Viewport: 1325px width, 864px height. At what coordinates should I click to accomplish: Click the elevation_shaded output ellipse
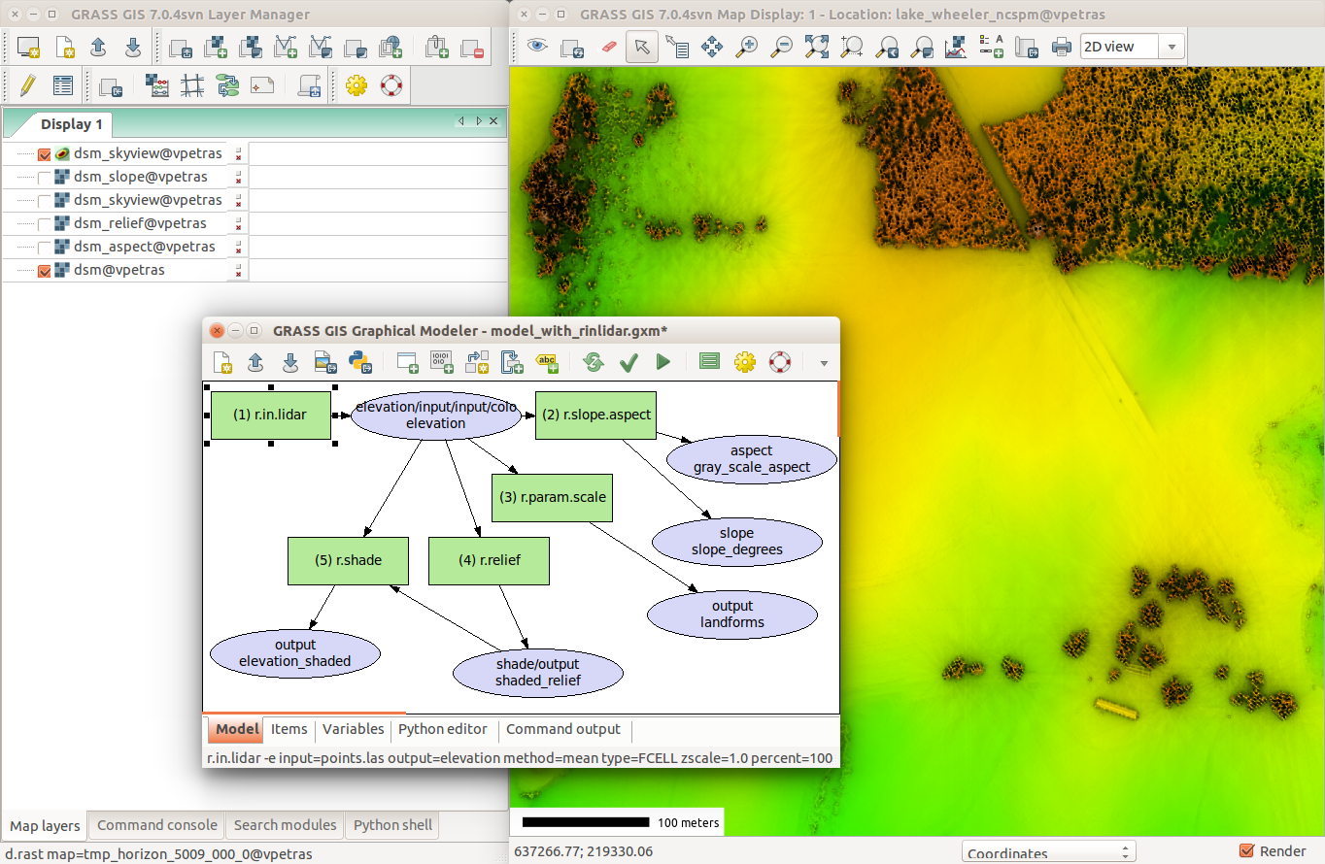coord(294,652)
